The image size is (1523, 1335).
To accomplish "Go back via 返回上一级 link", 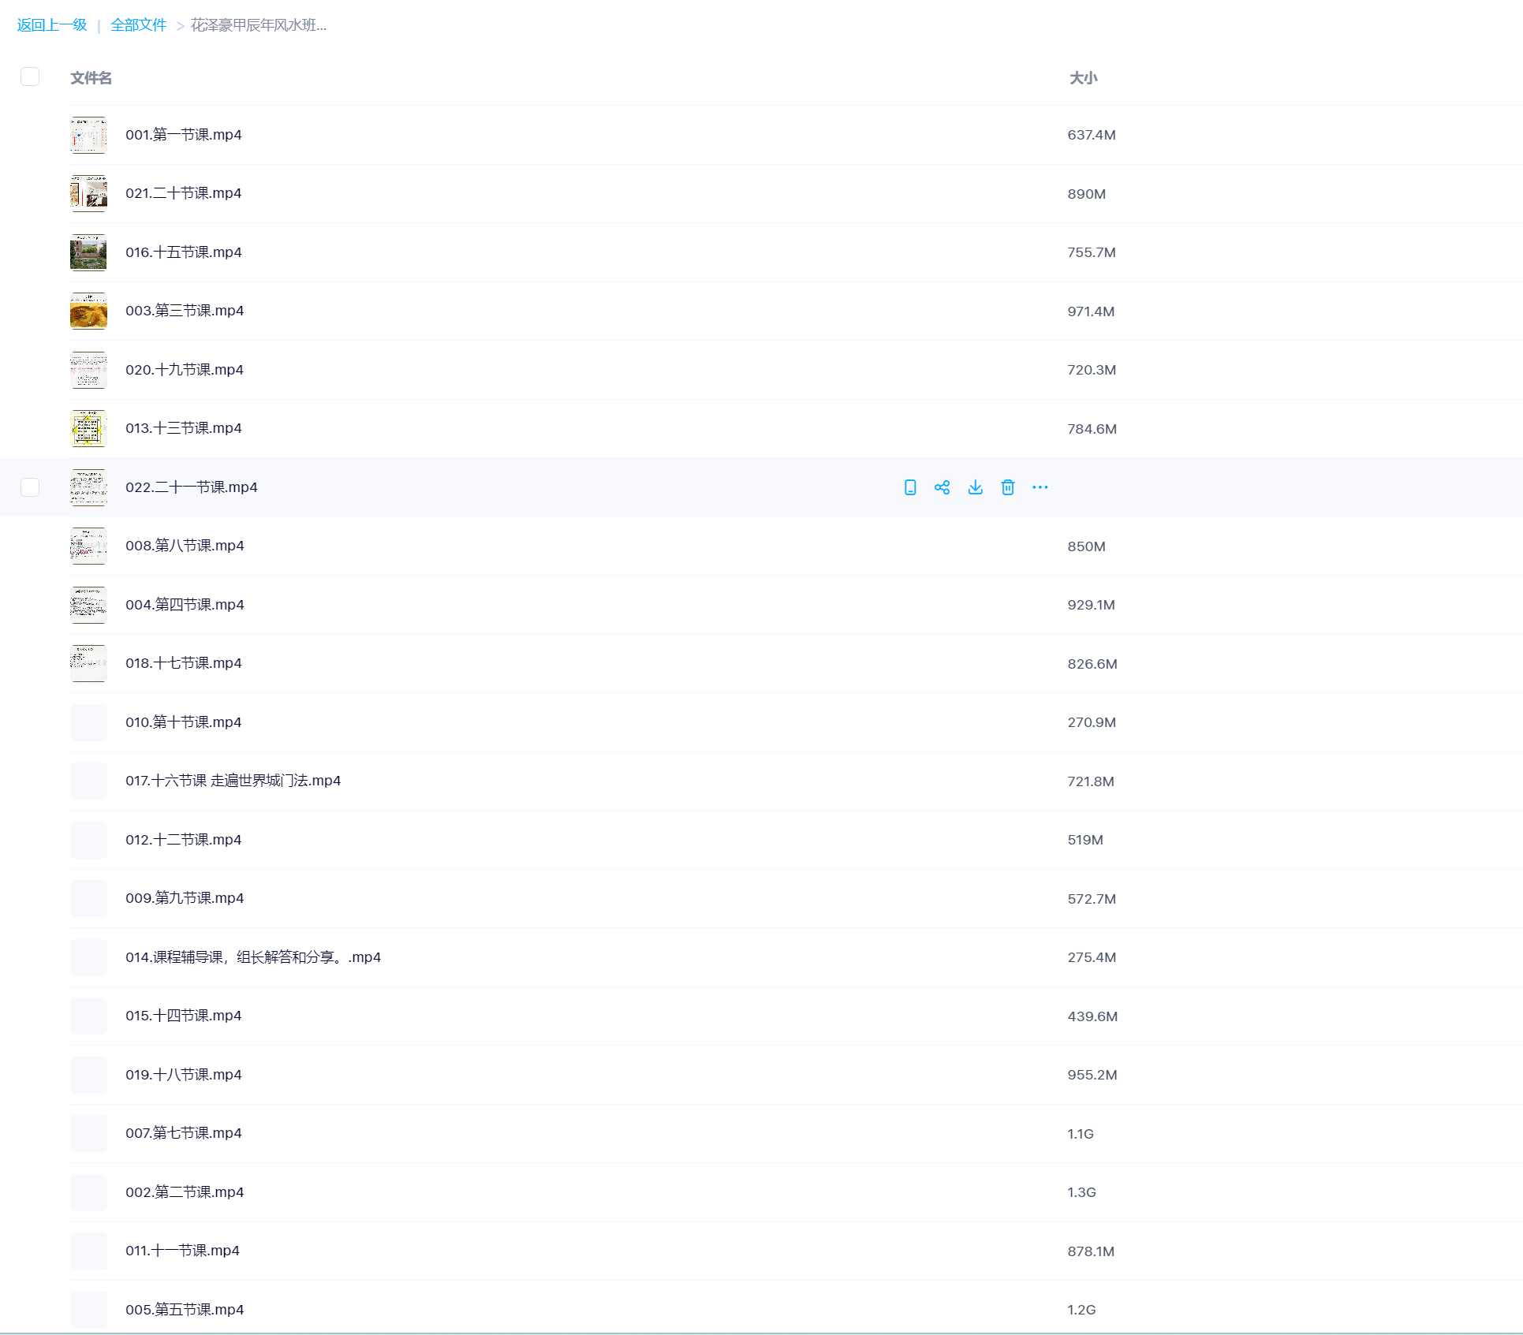I will point(52,25).
